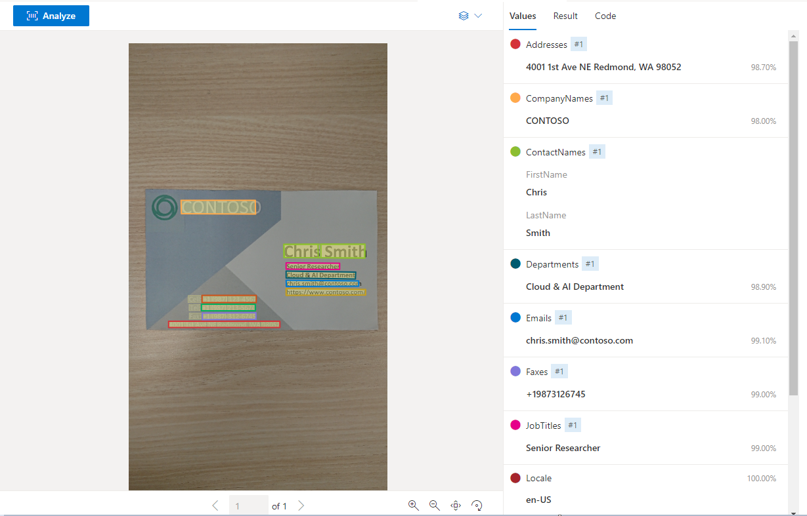Select the email chris.smith@contoso.com value
Screen dimensions: 807x516
(x=579, y=340)
